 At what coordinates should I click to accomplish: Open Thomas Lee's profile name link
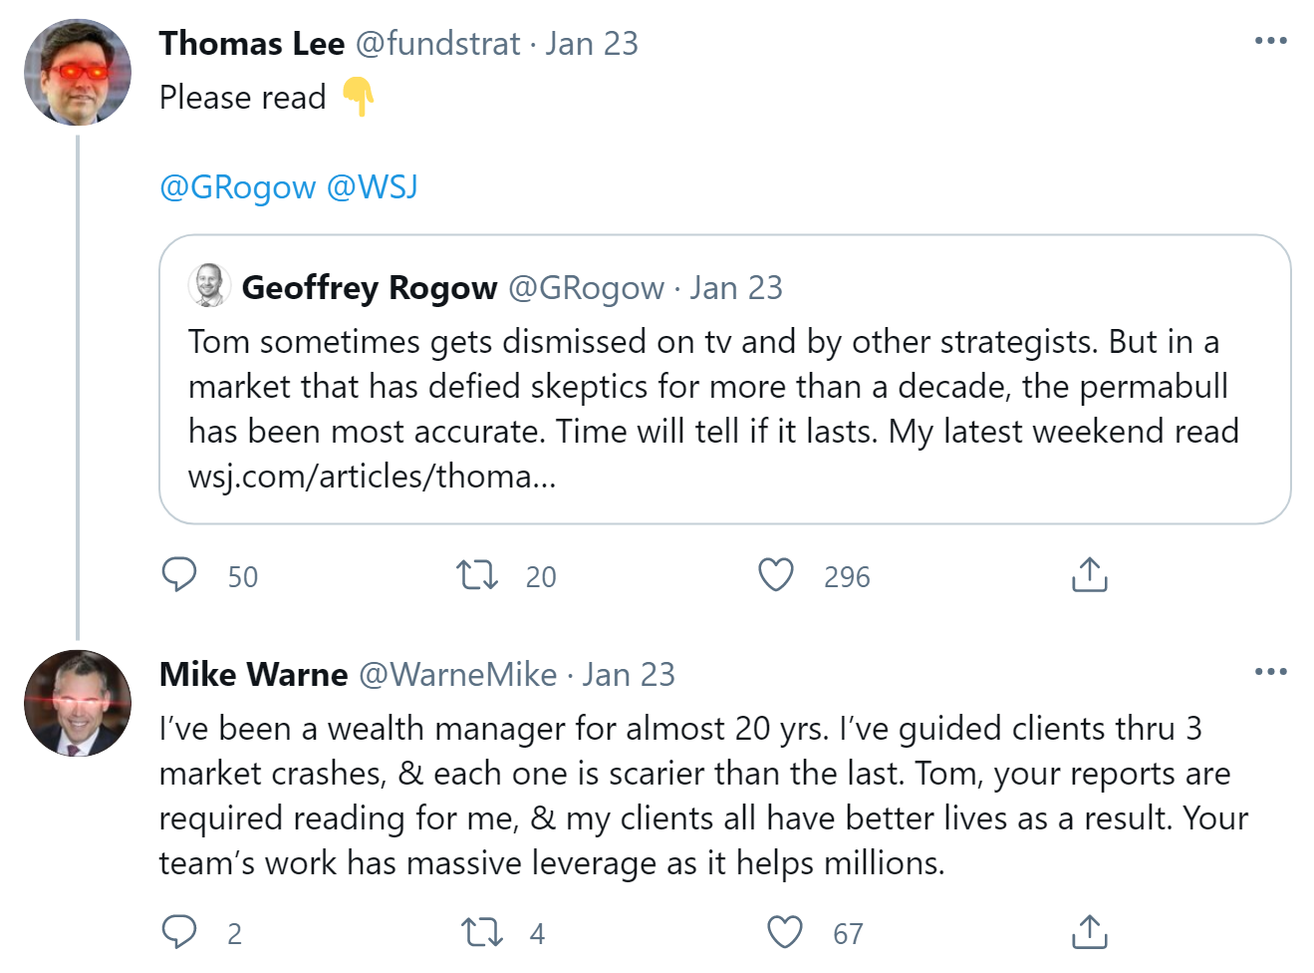(x=252, y=44)
